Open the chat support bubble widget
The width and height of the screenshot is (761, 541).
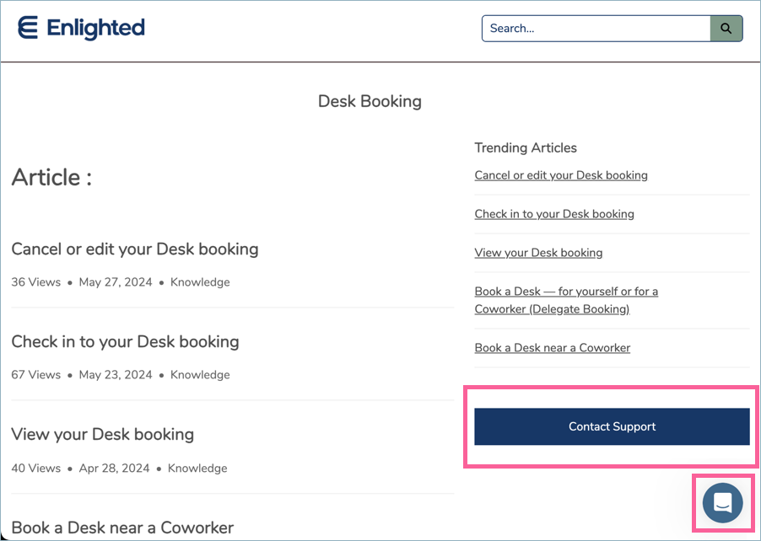pos(722,502)
